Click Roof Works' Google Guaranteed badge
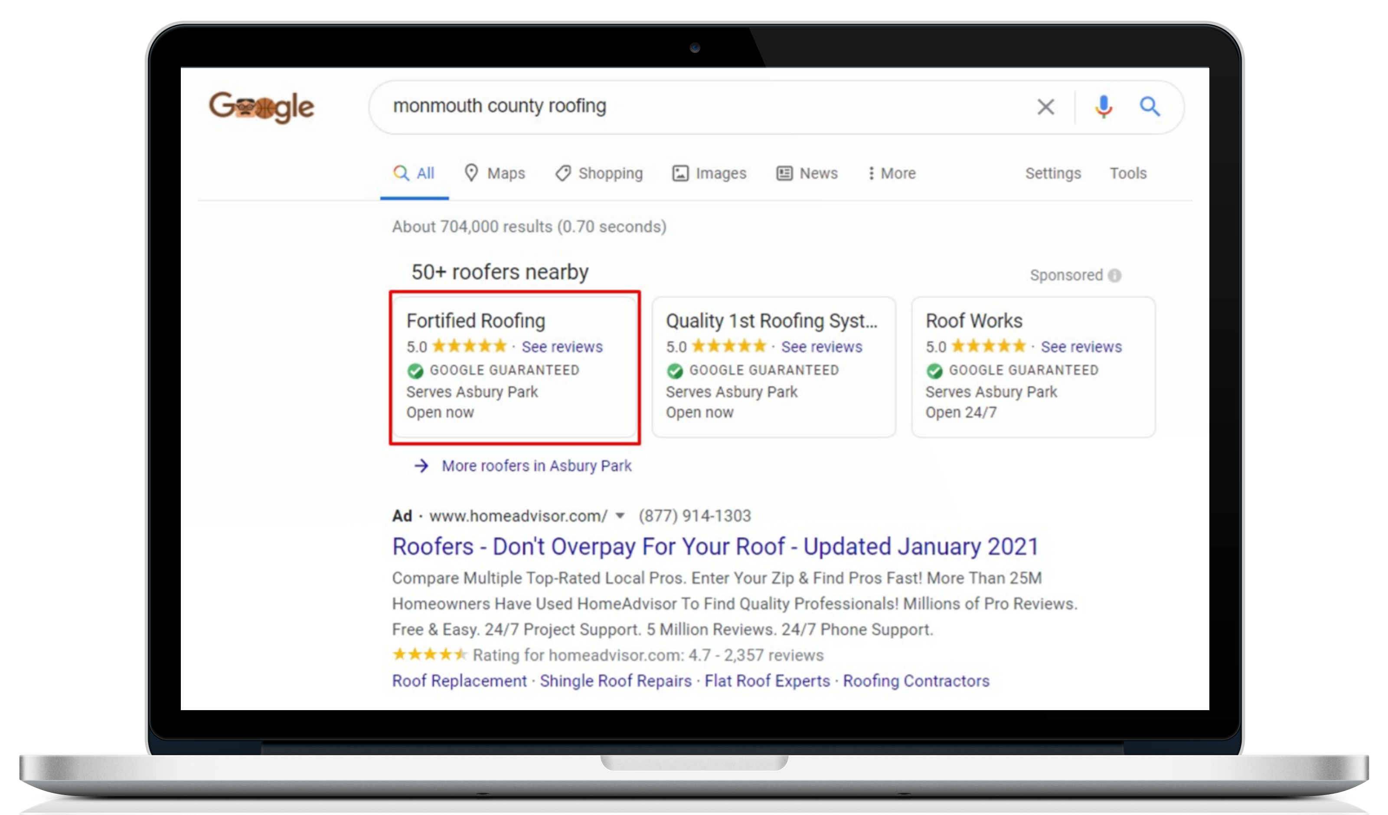The width and height of the screenshot is (1388, 815). coord(934,371)
